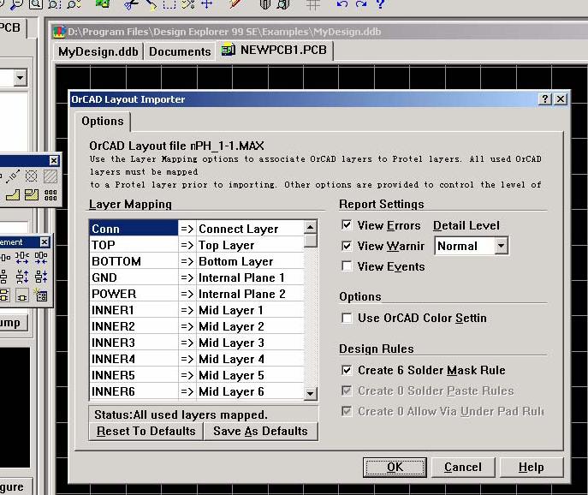Click the Mid Layer 6 mapping cell
588x495 pixels.
pyautogui.click(x=250, y=391)
